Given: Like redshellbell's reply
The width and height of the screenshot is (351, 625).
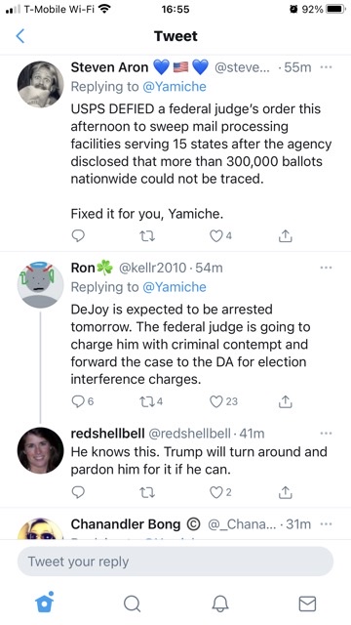Looking at the screenshot, I should coord(220,492).
